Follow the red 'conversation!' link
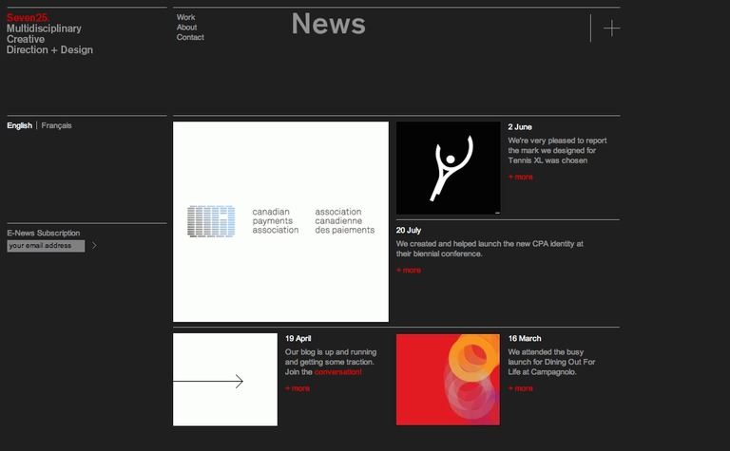This screenshot has height=451, width=730. coord(338,372)
